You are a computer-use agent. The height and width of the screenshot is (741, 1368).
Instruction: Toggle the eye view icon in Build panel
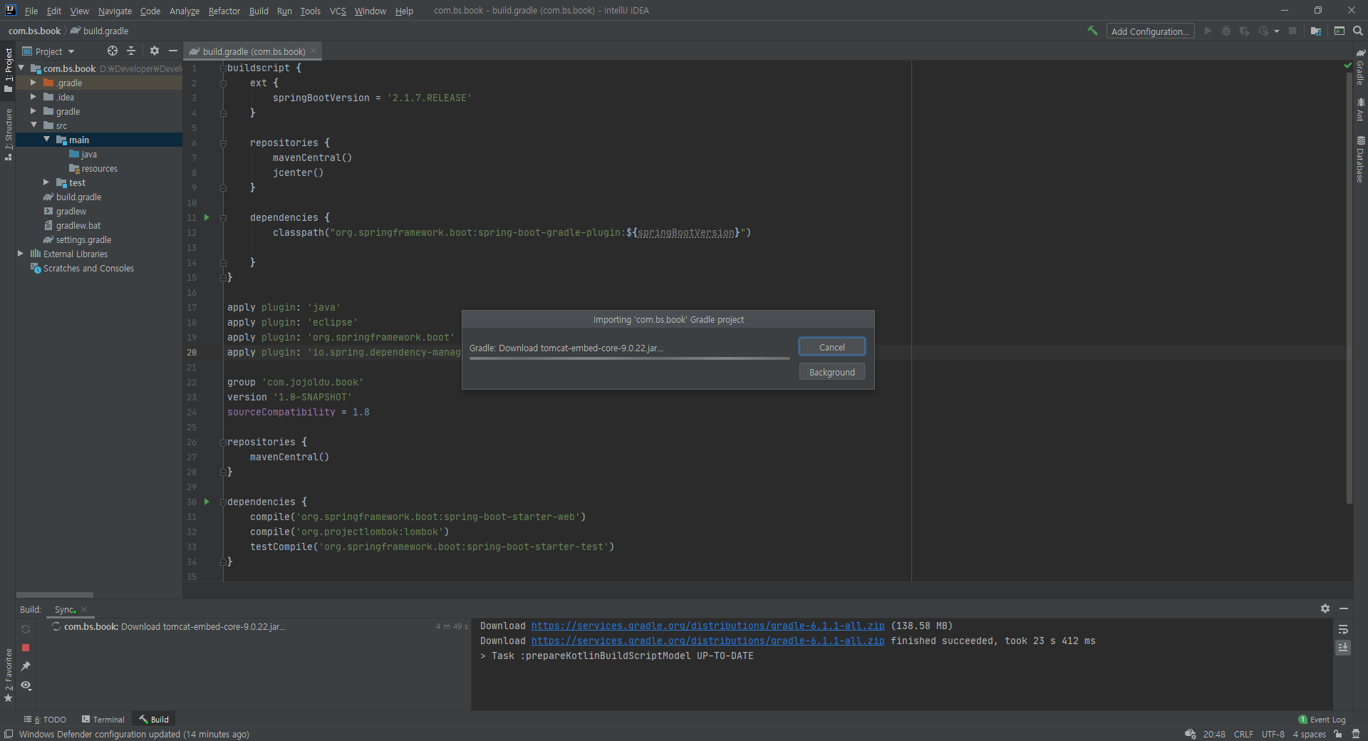(26, 685)
